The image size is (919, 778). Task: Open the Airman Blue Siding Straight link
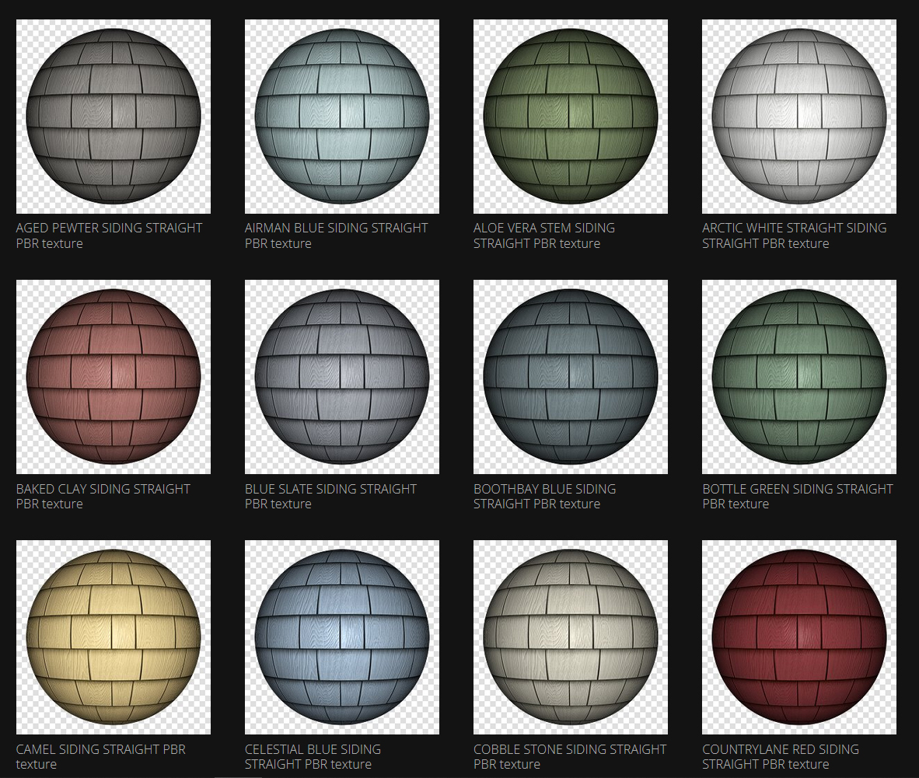coord(336,235)
